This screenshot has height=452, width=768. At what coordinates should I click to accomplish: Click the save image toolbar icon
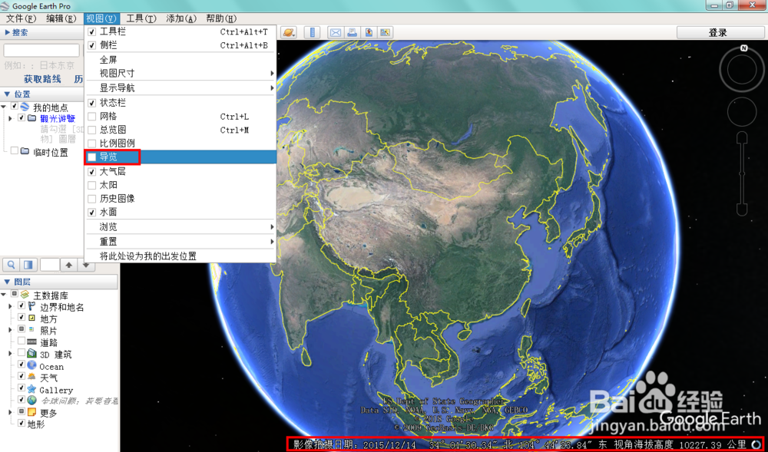[x=369, y=33]
